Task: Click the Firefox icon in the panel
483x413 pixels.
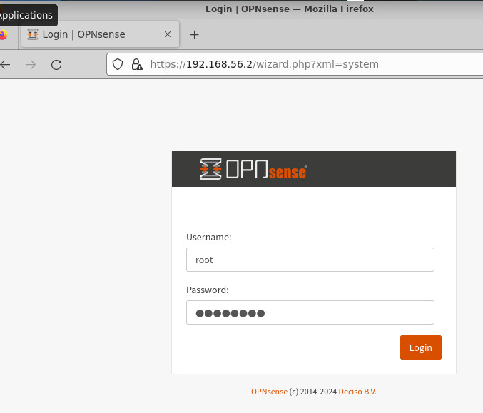Action: point(3,34)
